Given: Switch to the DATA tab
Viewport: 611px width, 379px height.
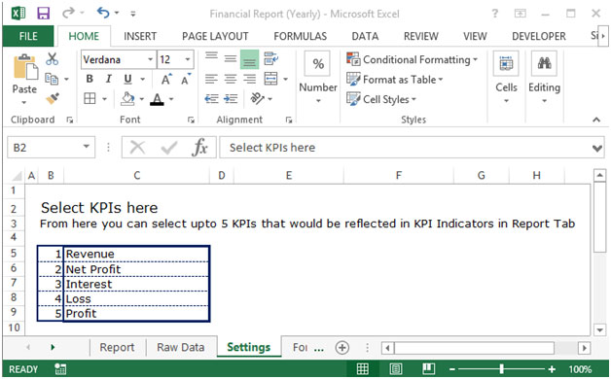Looking at the screenshot, I should click(x=365, y=37).
